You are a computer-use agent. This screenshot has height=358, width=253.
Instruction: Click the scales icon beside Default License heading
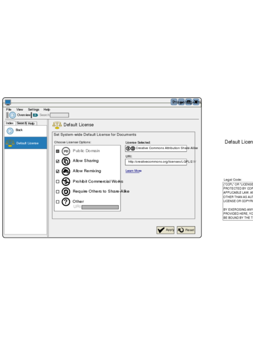57,125
